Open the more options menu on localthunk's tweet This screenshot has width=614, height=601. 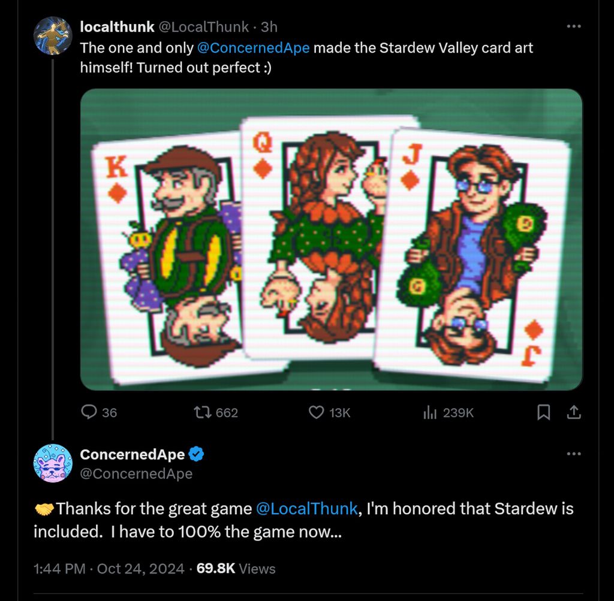(x=573, y=26)
